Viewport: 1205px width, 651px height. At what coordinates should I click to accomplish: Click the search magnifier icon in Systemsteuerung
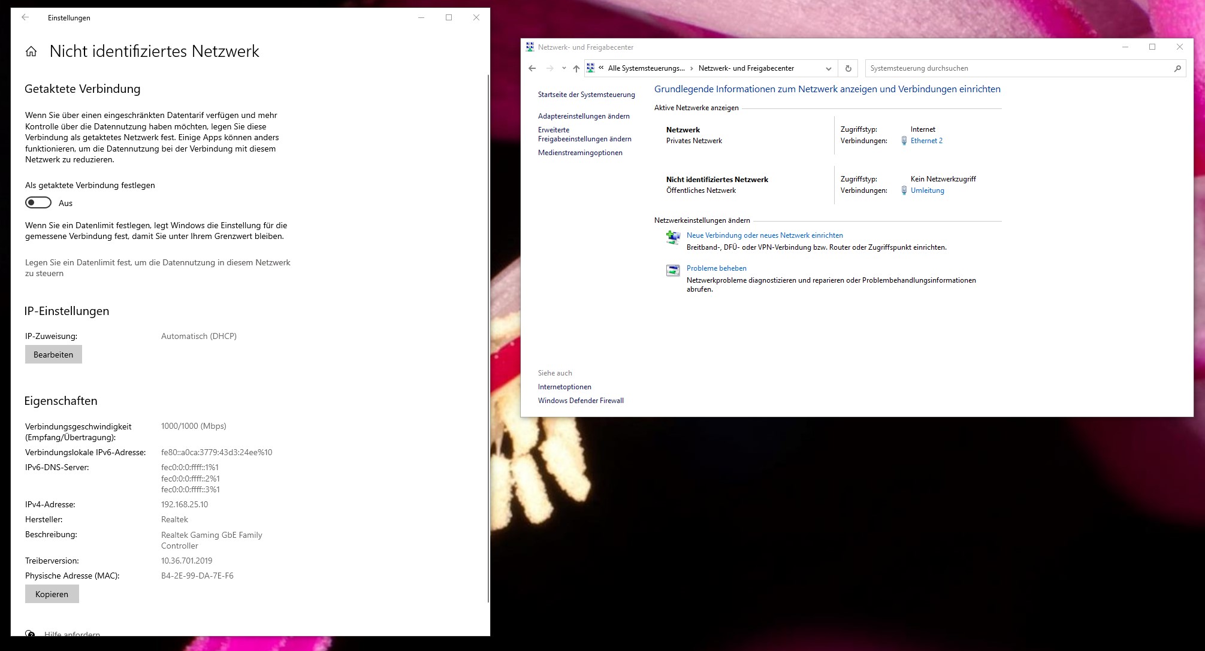point(1177,68)
